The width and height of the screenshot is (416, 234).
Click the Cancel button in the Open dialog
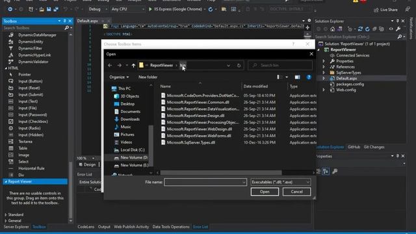pyautogui.click(x=296, y=192)
